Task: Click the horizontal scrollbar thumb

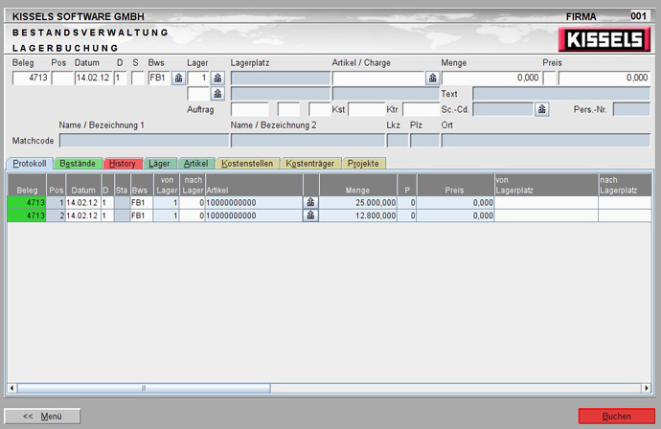Action: (x=144, y=388)
